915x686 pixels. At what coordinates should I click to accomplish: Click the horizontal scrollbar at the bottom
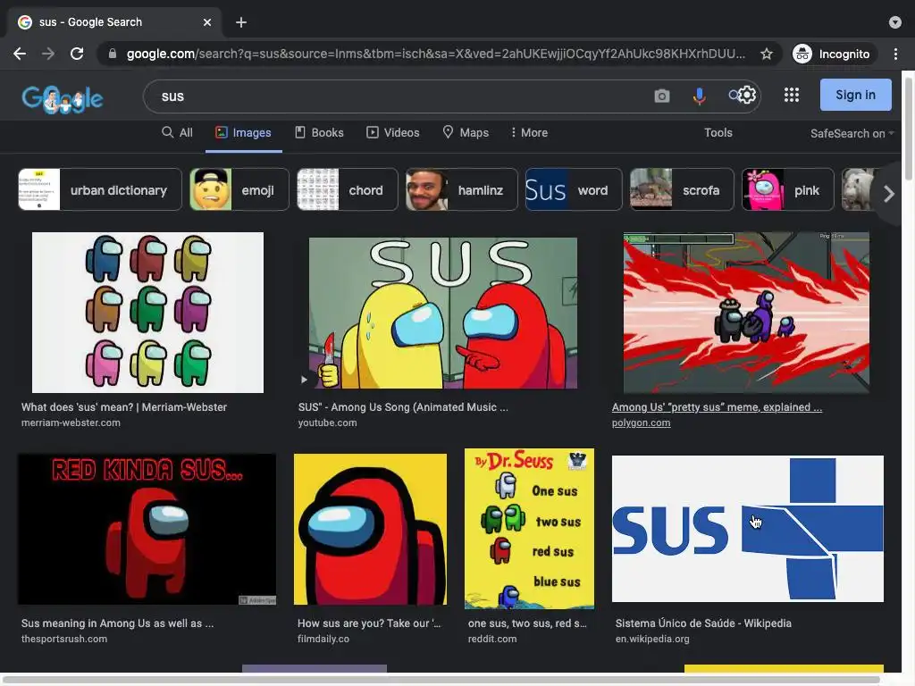(x=441, y=680)
